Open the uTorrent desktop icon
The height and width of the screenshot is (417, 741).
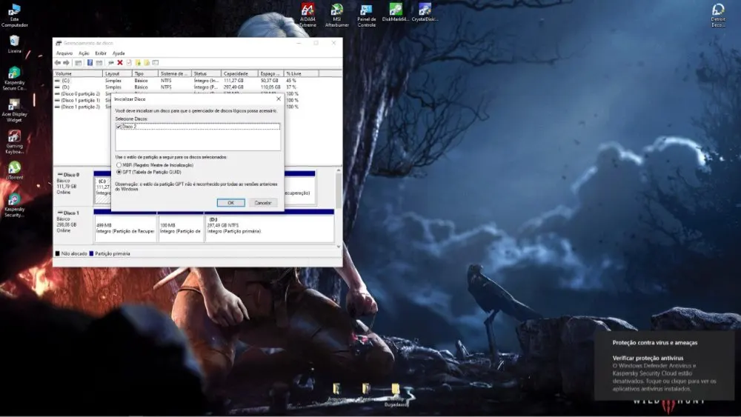pos(14,170)
